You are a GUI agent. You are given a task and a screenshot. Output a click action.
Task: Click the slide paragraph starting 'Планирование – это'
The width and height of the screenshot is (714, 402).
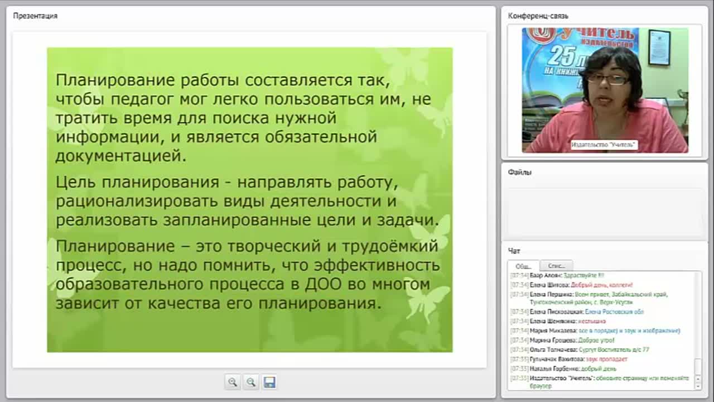pos(248,275)
